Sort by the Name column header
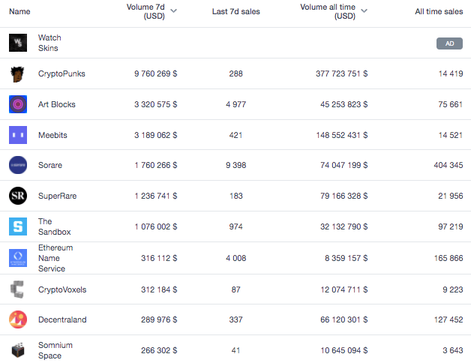The image size is (471, 363). point(20,11)
